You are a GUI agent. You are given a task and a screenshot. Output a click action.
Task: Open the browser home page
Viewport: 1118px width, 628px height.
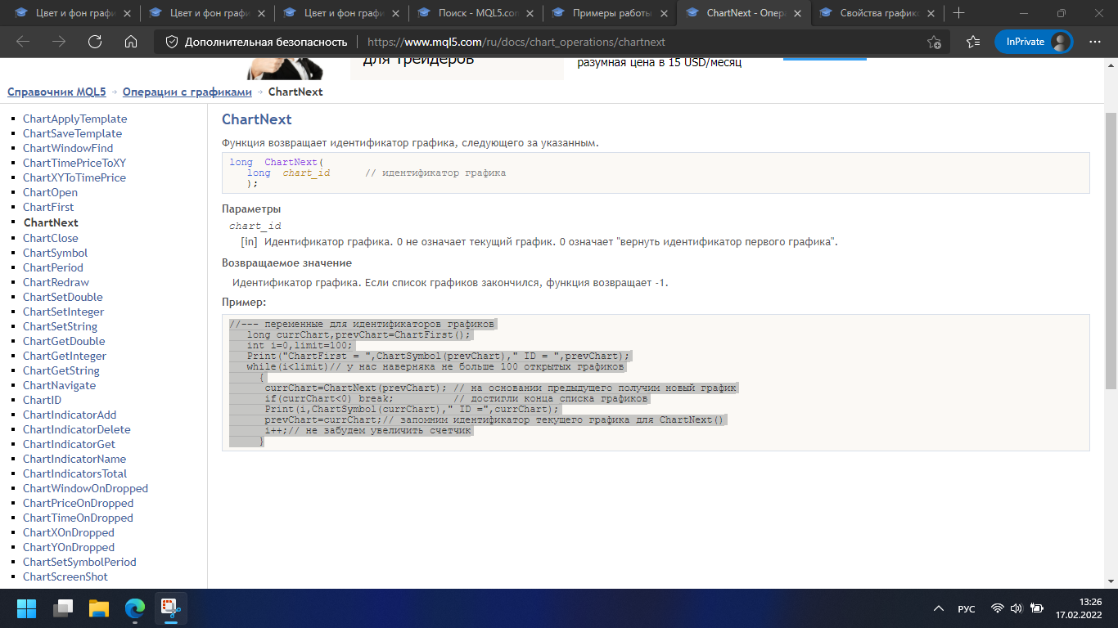pyautogui.click(x=131, y=42)
